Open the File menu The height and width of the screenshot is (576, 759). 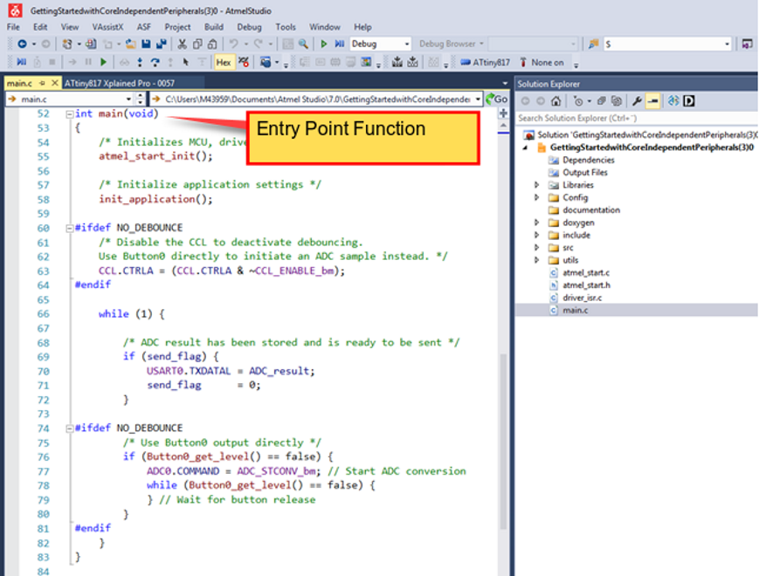(x=14, y=27)
